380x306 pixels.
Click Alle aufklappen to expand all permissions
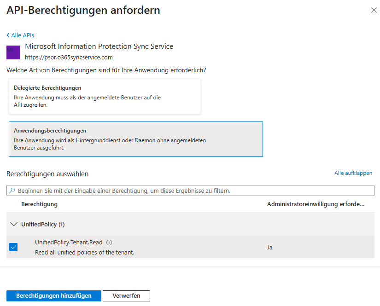coord(354,173)
